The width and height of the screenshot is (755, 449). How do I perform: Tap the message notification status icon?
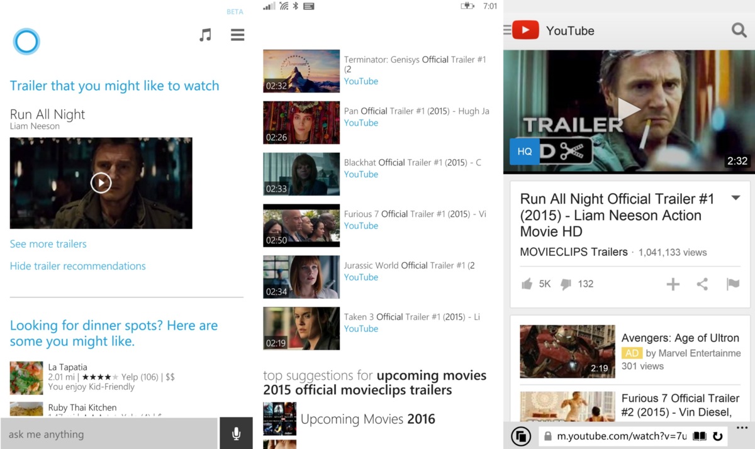pyautogui.click(x=309, y=6)
